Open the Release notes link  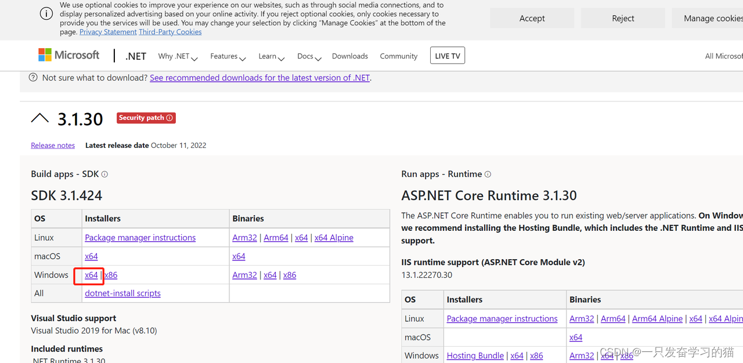(x=53, y=146)
